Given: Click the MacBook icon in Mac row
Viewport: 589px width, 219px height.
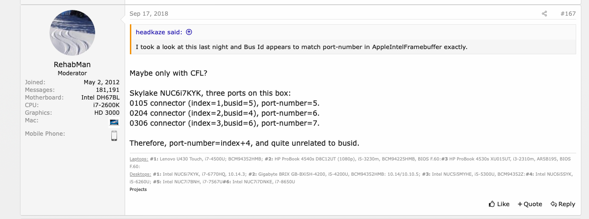Looking at the screenshot, I should (114, 122).
